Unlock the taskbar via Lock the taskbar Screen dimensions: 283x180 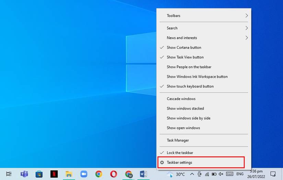coord(179,153)
